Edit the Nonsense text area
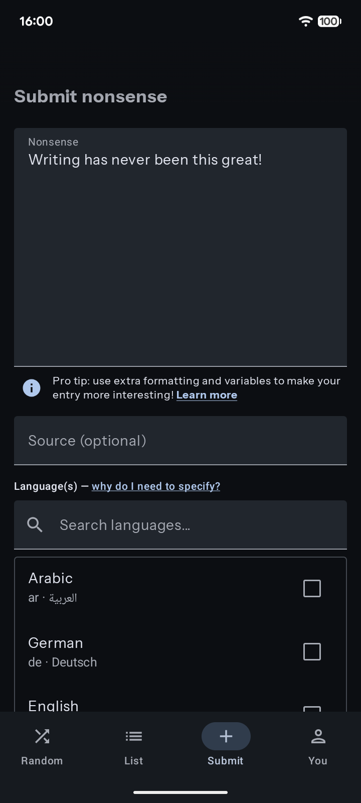Image resolution: width=361 pixels, height=803 pixels. click(x=180, y=251)
